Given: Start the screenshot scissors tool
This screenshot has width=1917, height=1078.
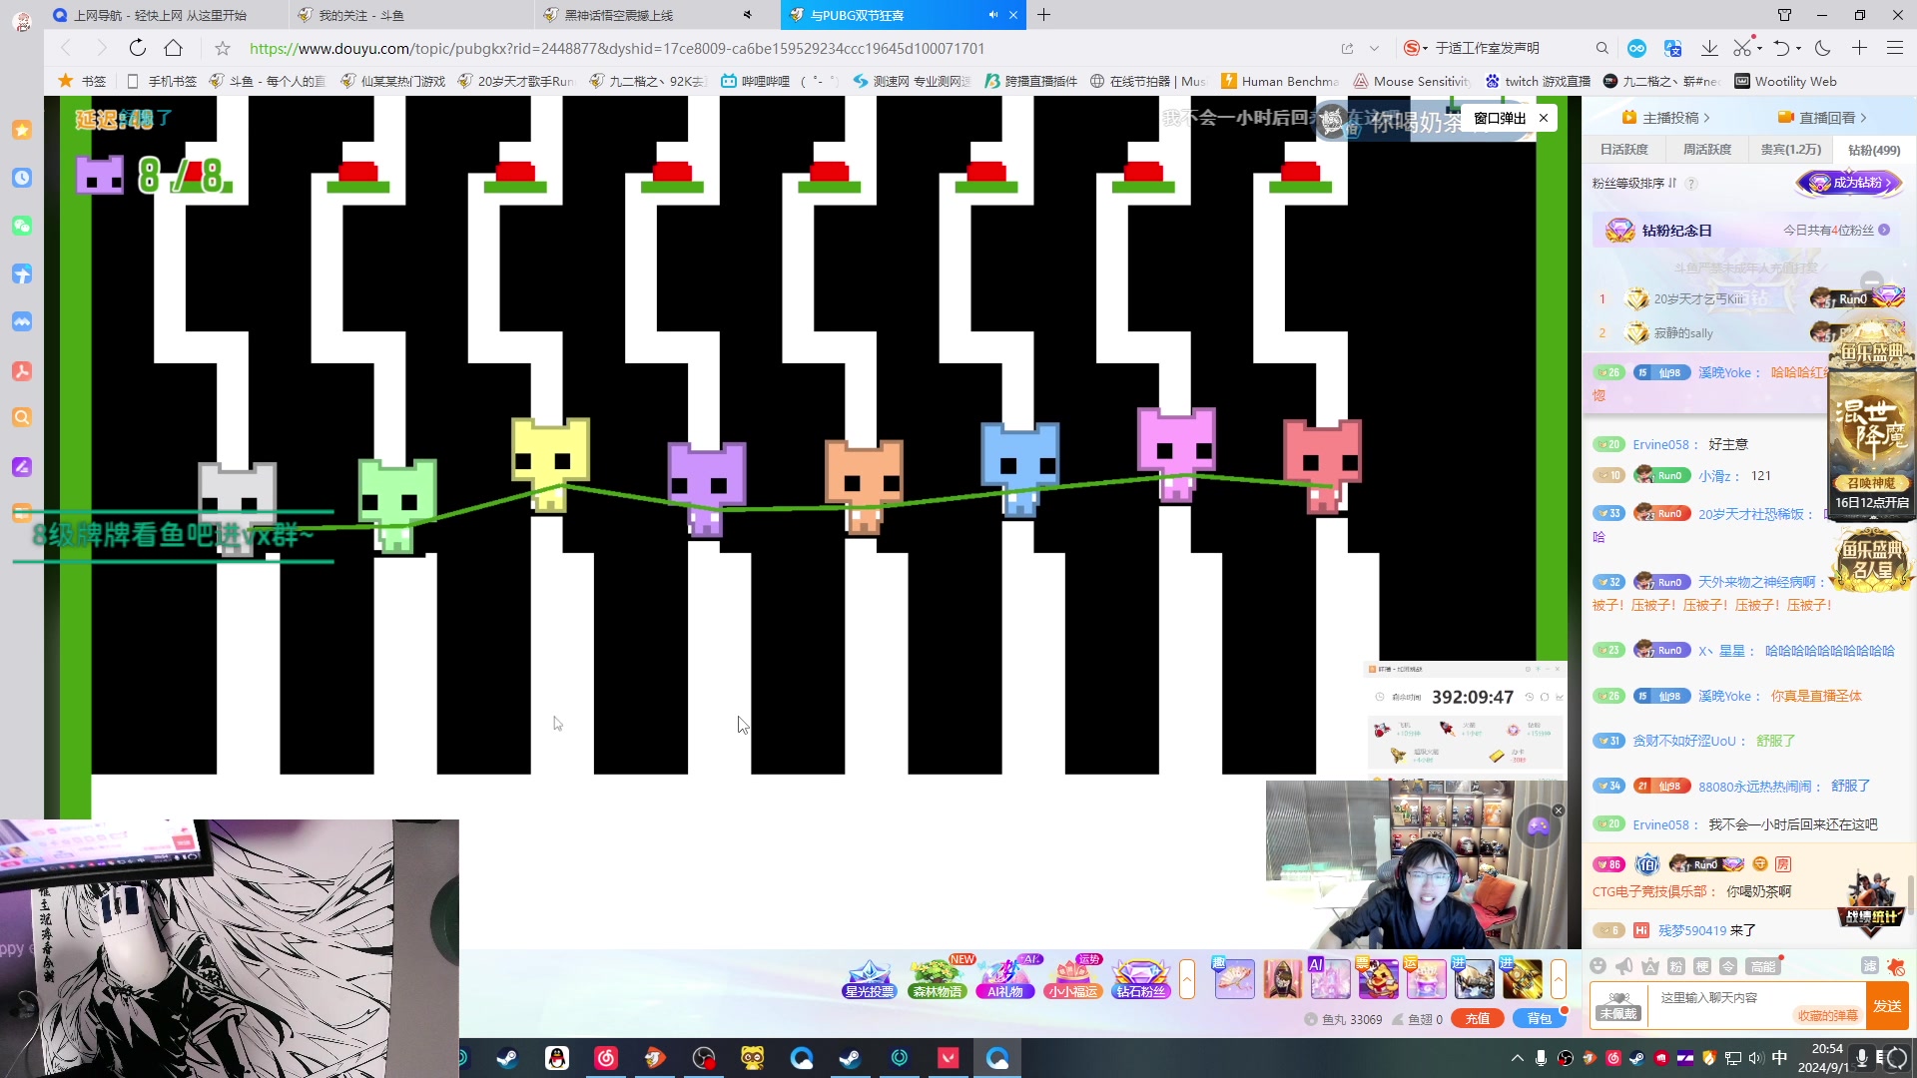Looking at the screenshot, I should [1742, 48].
